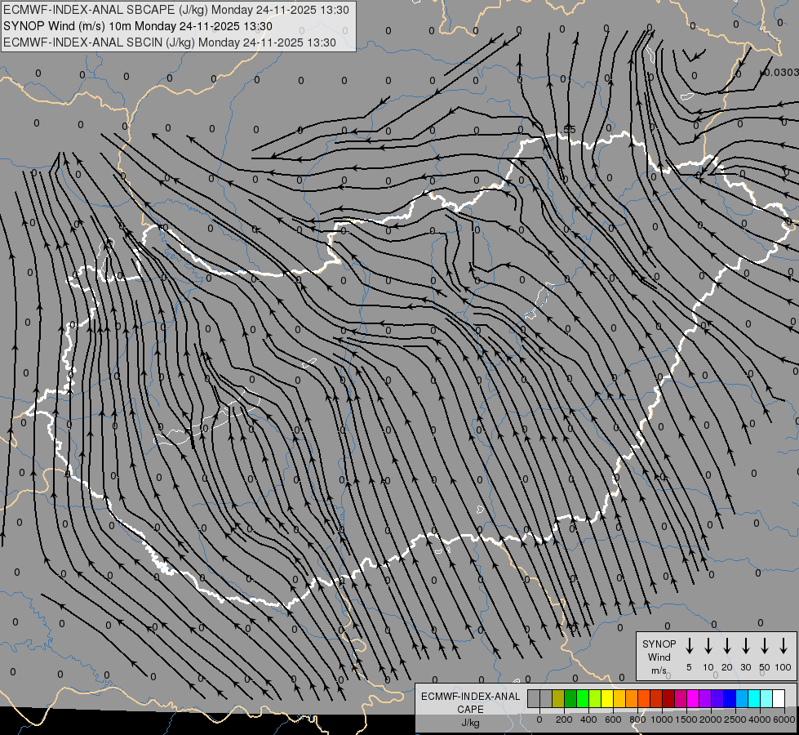799x735 pixels.
Task: Click the SBCAPE title line in the header
Action: (x=175, y=10)
